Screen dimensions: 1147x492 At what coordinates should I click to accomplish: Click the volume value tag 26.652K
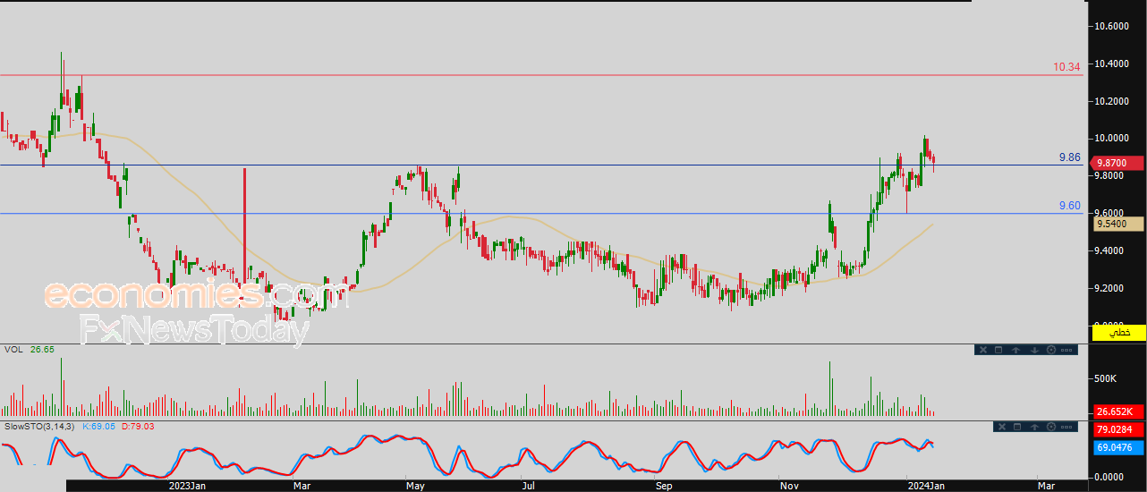1118,411
